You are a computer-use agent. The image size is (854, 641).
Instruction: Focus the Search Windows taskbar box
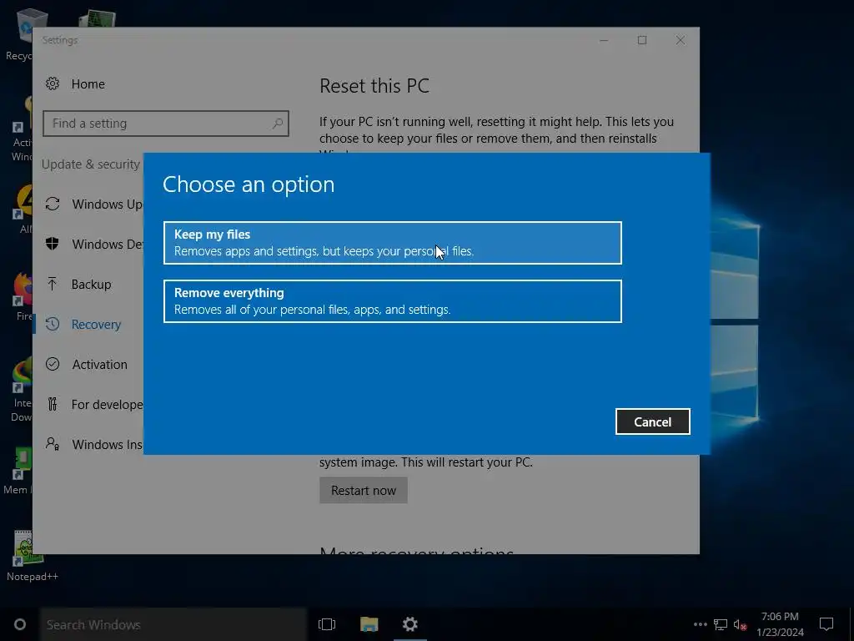[x=173, y=624]
